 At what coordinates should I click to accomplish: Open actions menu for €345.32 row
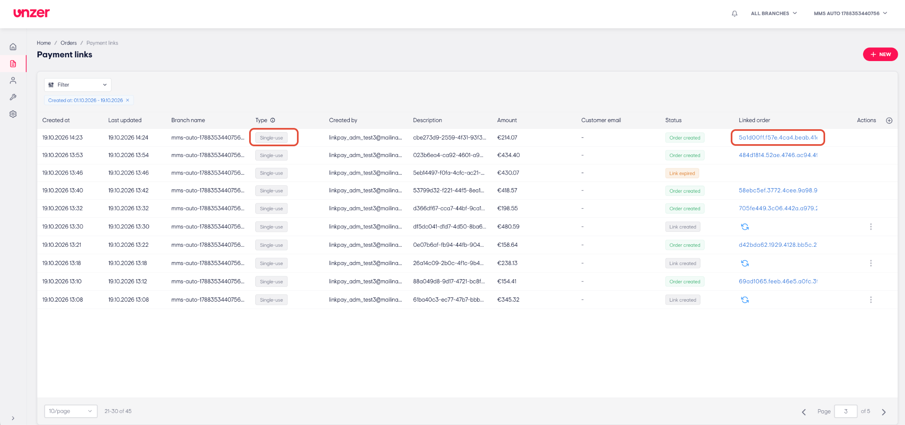871,300
